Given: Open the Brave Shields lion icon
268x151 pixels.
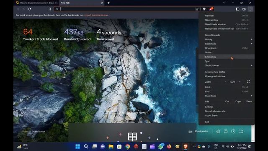Looking at the screenshot, I should point(204,9).
